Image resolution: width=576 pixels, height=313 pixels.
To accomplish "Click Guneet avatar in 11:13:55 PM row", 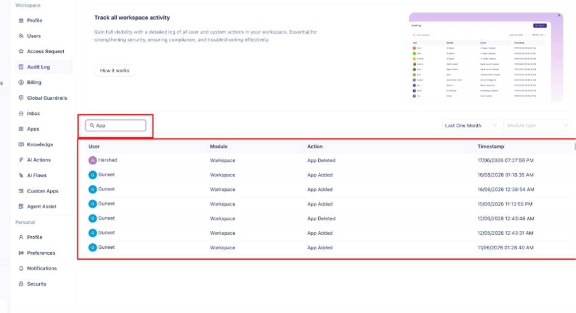I will (x=93, y=204).
